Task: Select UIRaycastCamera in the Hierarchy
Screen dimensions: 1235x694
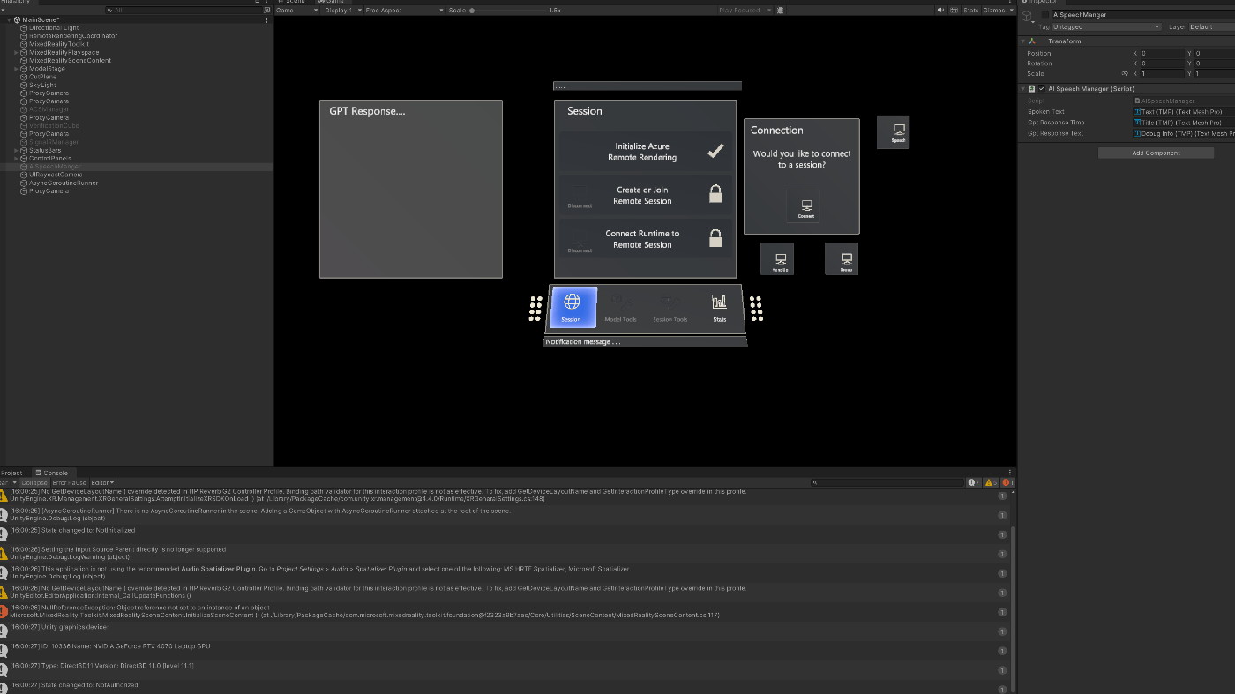Action: [56, 175]
